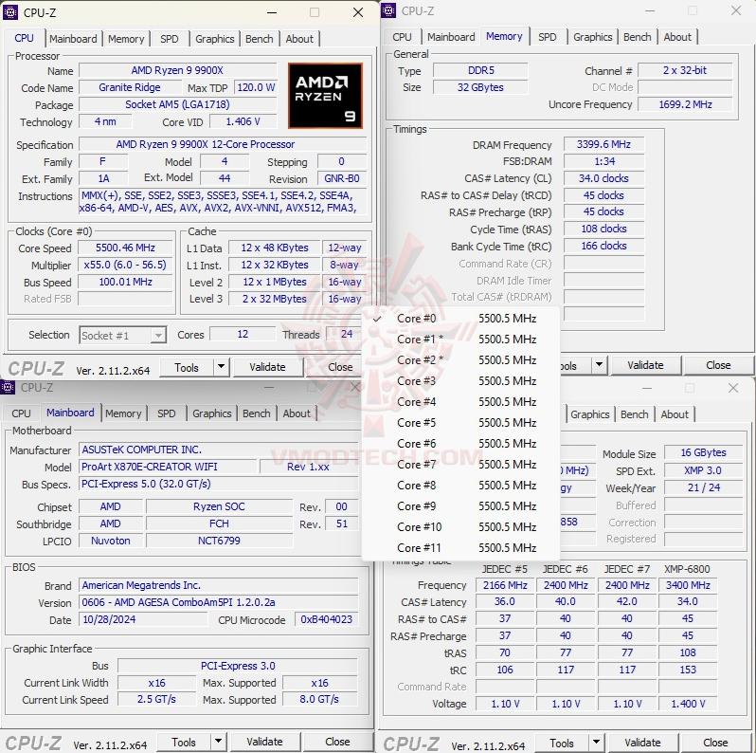Click the Core Speed 5500.46 MHz value

(125, 248)
